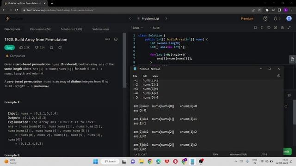Bookmark this page star icon
296x166 pixels.
259,10
